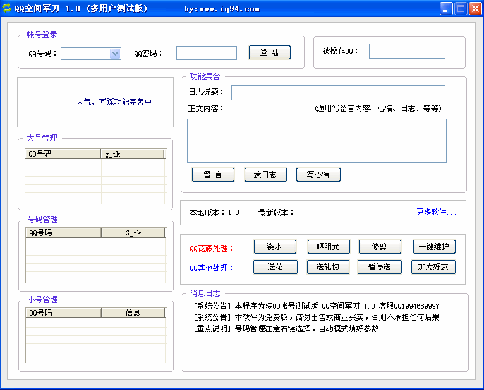Image resolution: width=484 pixels, height=390 pixels.
Task: Click the 被操作QQ input field
Action: coord(407,51)
